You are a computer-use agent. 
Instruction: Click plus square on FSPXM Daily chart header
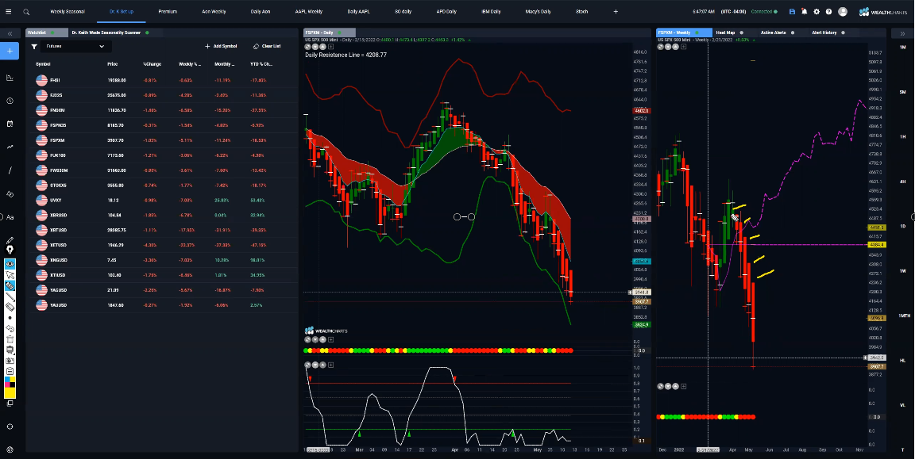[x=330, y=47]
